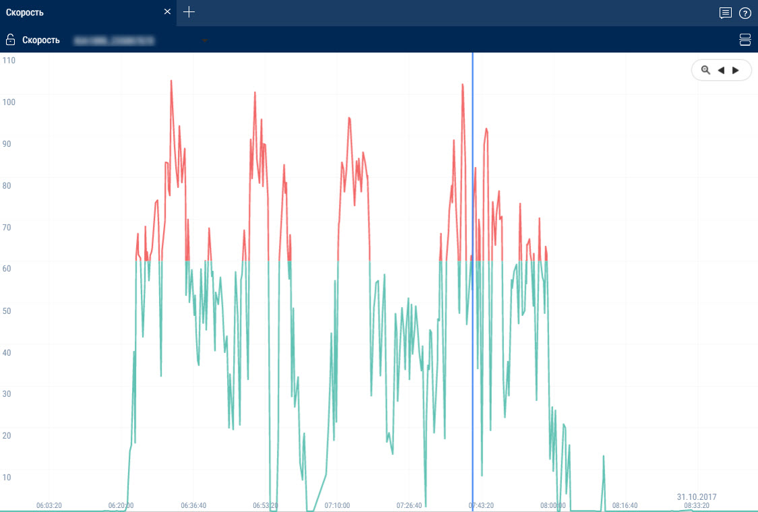Click the blue vertical cursor line
This screenshot has width=758, height=512.
473,280
